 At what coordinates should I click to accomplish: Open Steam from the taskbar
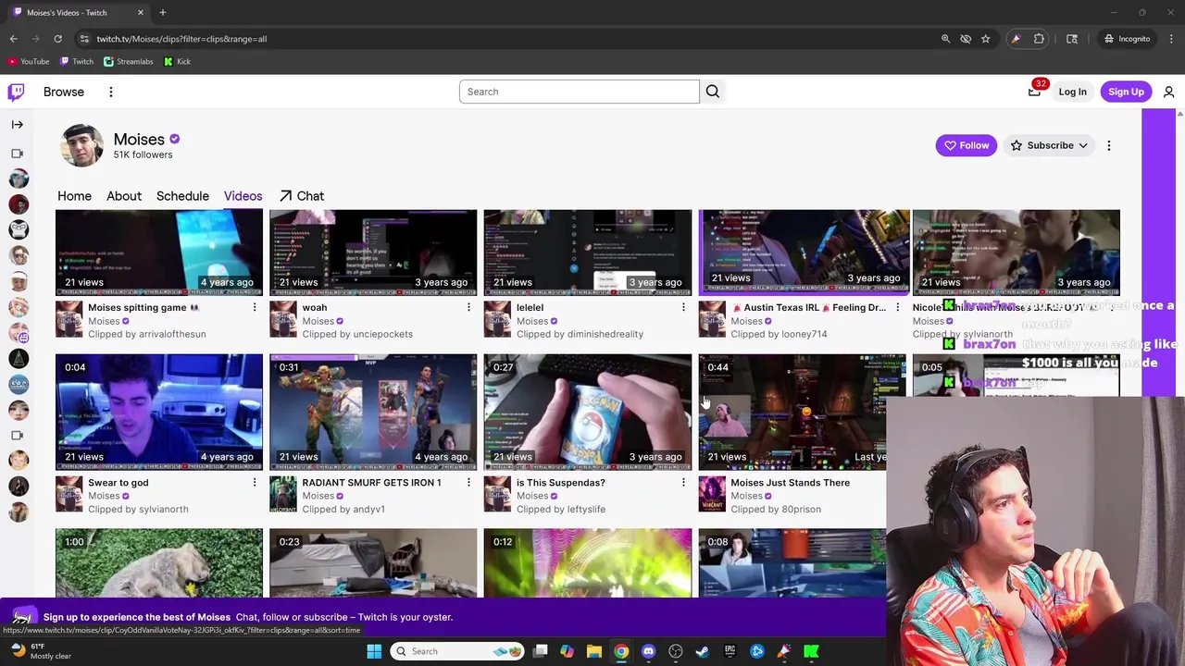tap(703, 651)
